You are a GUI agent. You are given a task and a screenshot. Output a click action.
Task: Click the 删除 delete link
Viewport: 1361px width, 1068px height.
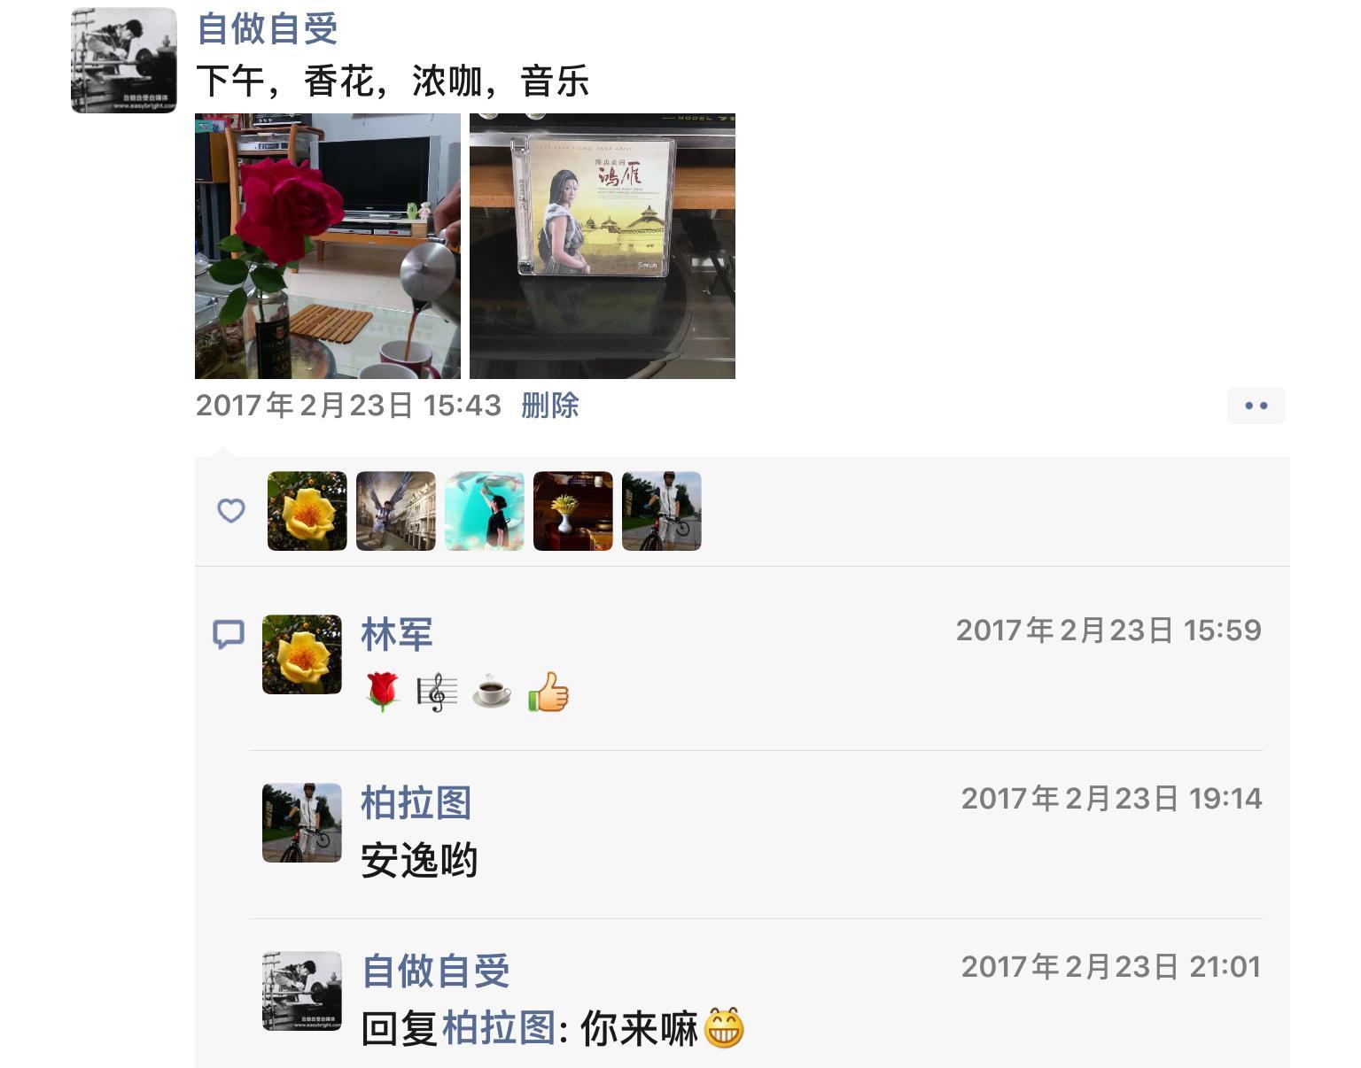(550, 406)
